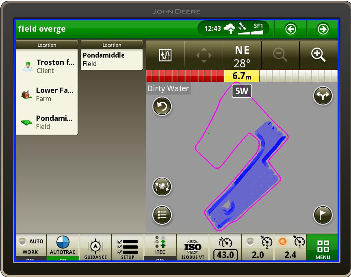Open the Pondamiddle Field location tile
351x277 pixels.
click(111, 59)
